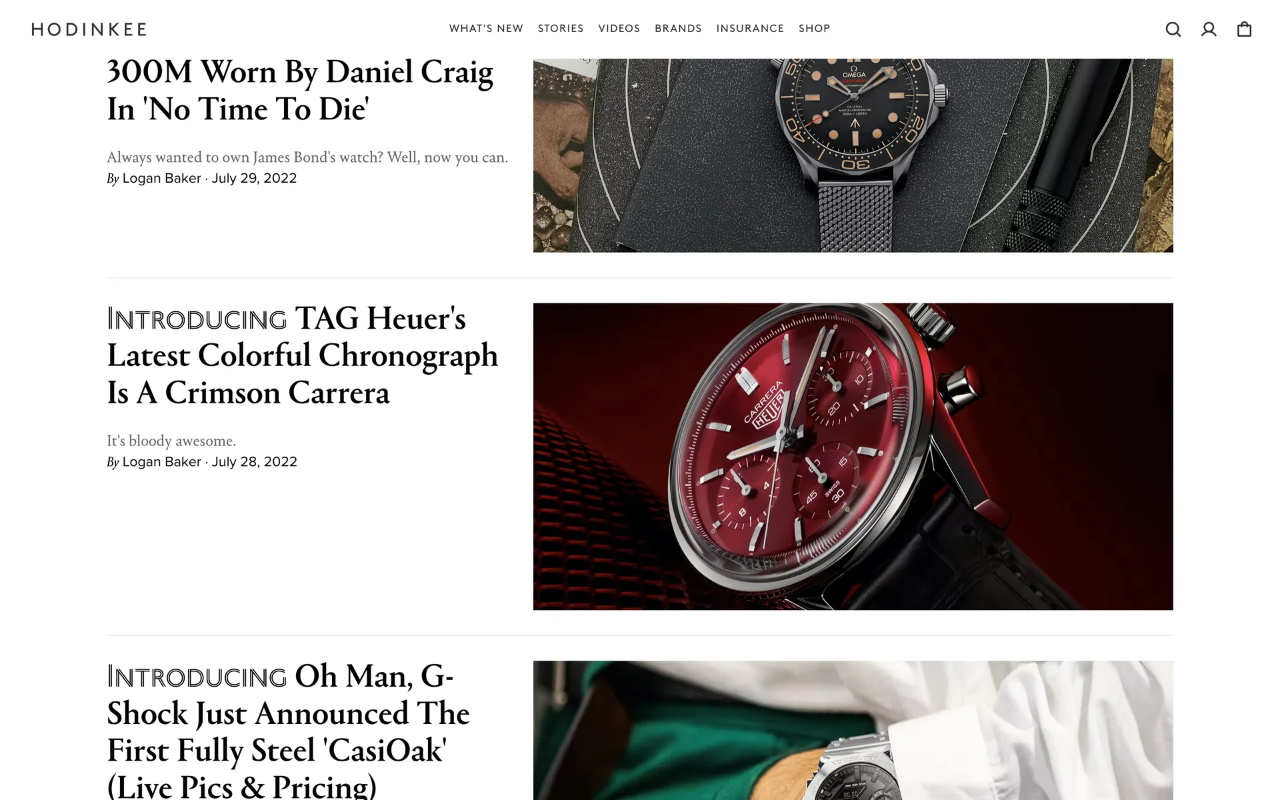Open the search icon in header
The image size is (1280, 800).
[1173, 29]
